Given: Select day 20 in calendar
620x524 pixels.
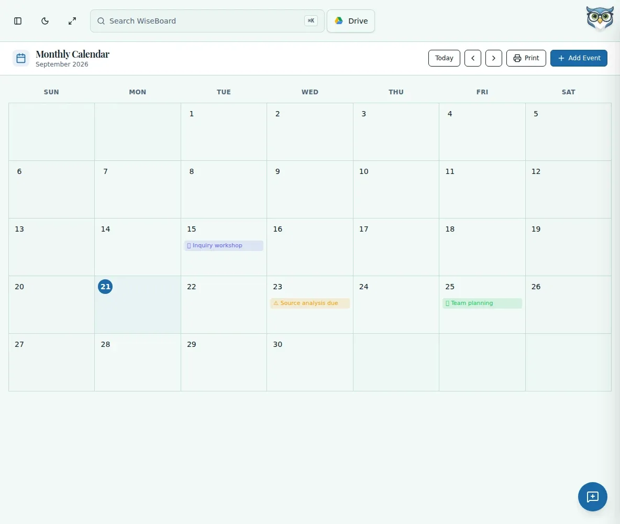Looking at the screenshot, I should pos(51,305).
